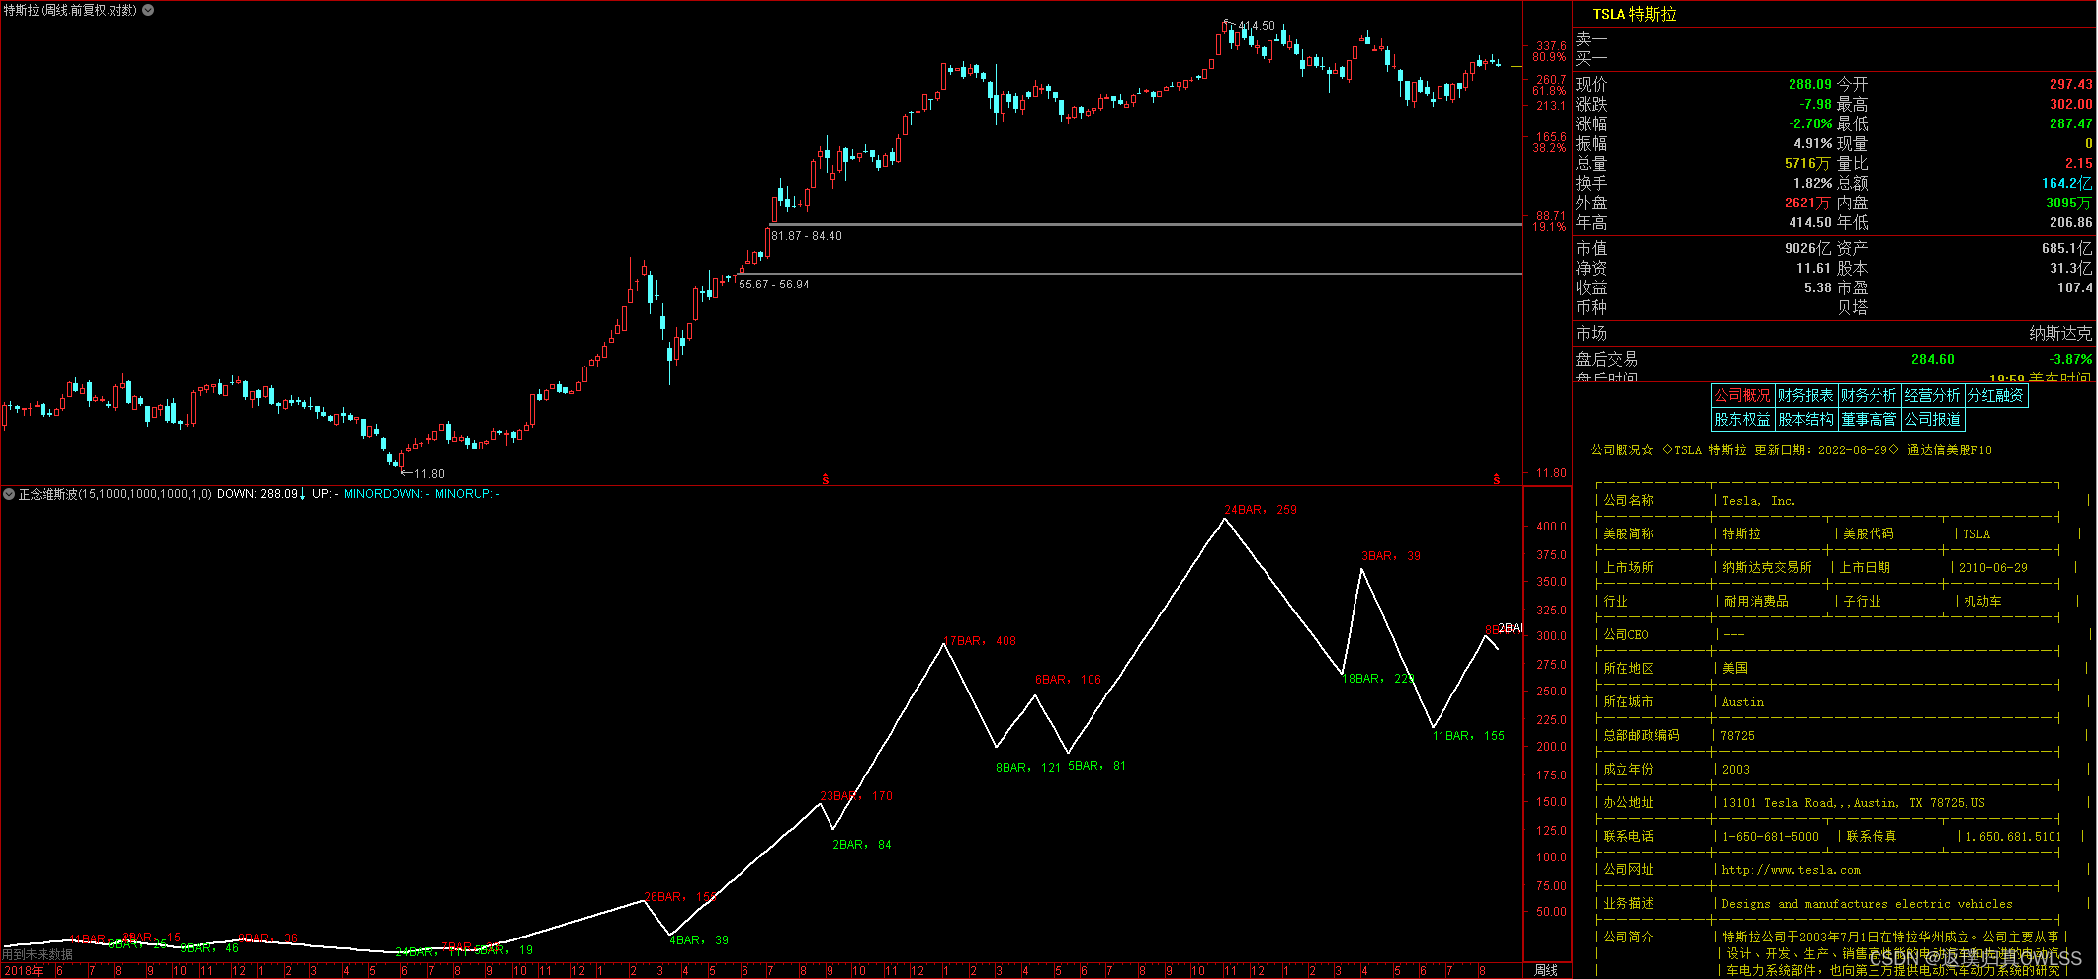Viewport: 2098px width, 979px height.
Task: Expand the dropdown before 正念维斯波 indicator name
Action: click(x=9, y=493)
